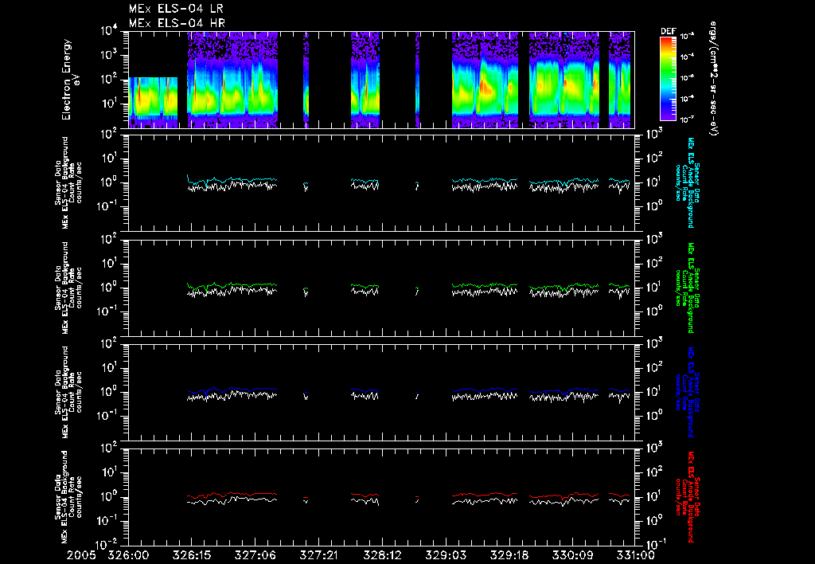Select the red right-side Sensor Data label

click(687, 496)
